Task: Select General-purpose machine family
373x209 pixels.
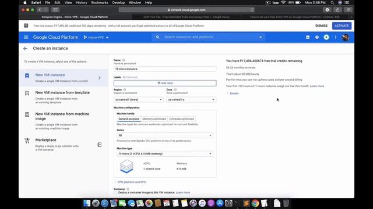Action: [129, 119]
